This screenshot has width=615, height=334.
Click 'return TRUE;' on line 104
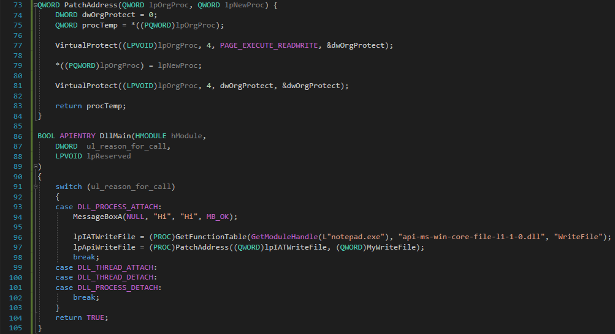click(82, 317)
